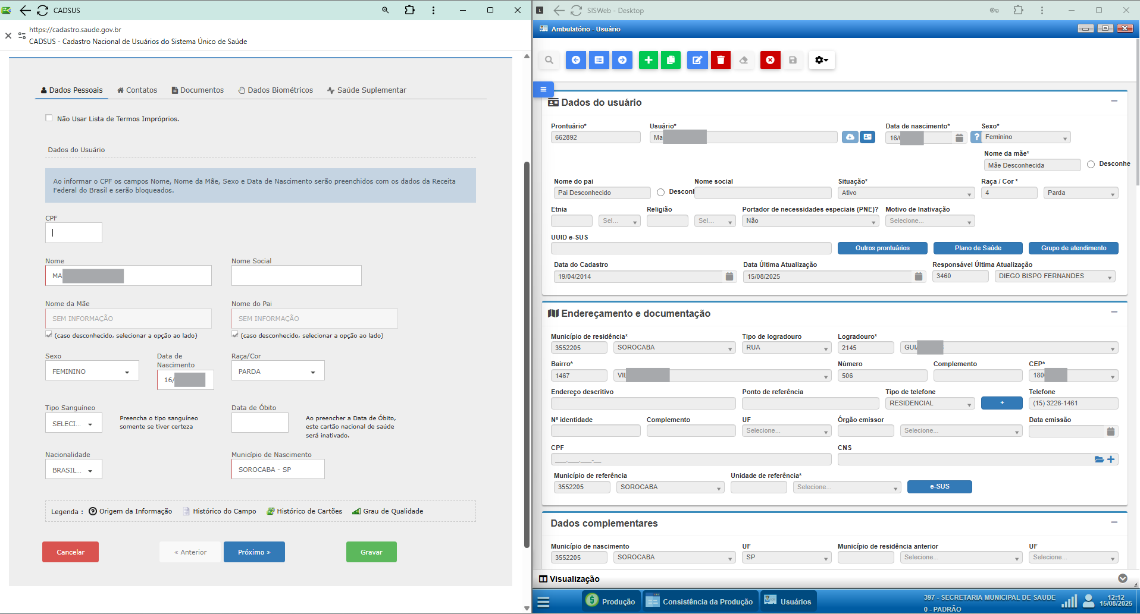This screenshot has width=1140, height=614.
Task: Select Desconhecido radio next to Nome do pai
Action: coord(660,193)
